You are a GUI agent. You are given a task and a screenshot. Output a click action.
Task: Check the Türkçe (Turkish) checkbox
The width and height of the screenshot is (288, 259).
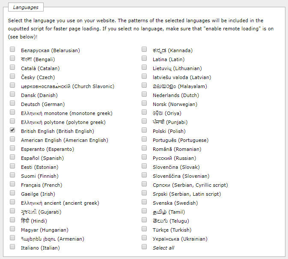click(x=144, y=229)
